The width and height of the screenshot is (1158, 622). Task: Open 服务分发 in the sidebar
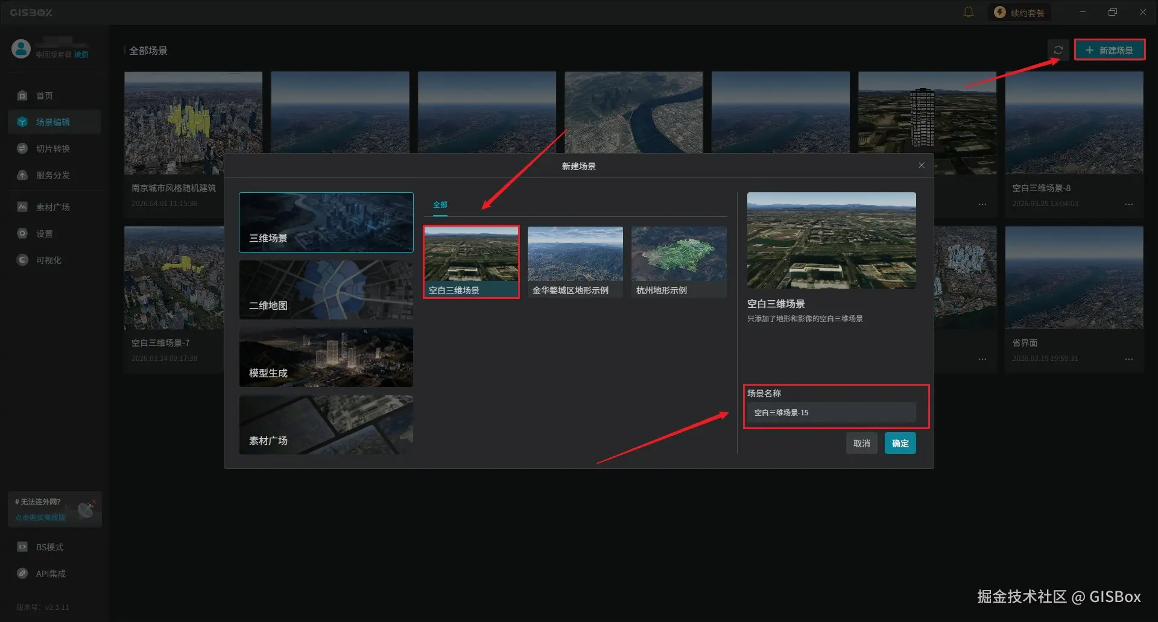54,175
